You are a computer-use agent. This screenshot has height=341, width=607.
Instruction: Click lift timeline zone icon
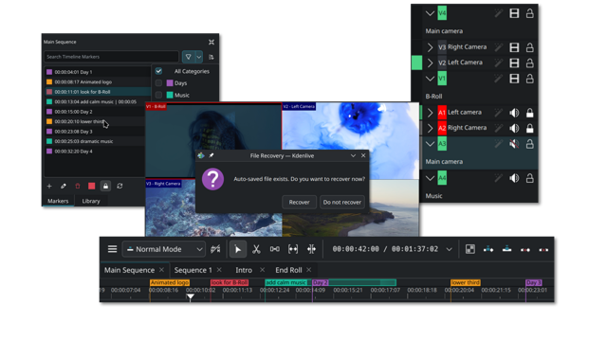click(543, 250)
